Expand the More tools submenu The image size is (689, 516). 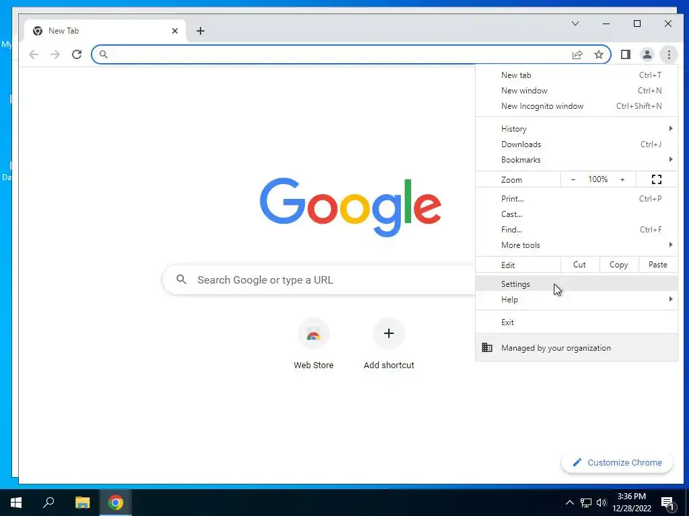tap(577, 245)
